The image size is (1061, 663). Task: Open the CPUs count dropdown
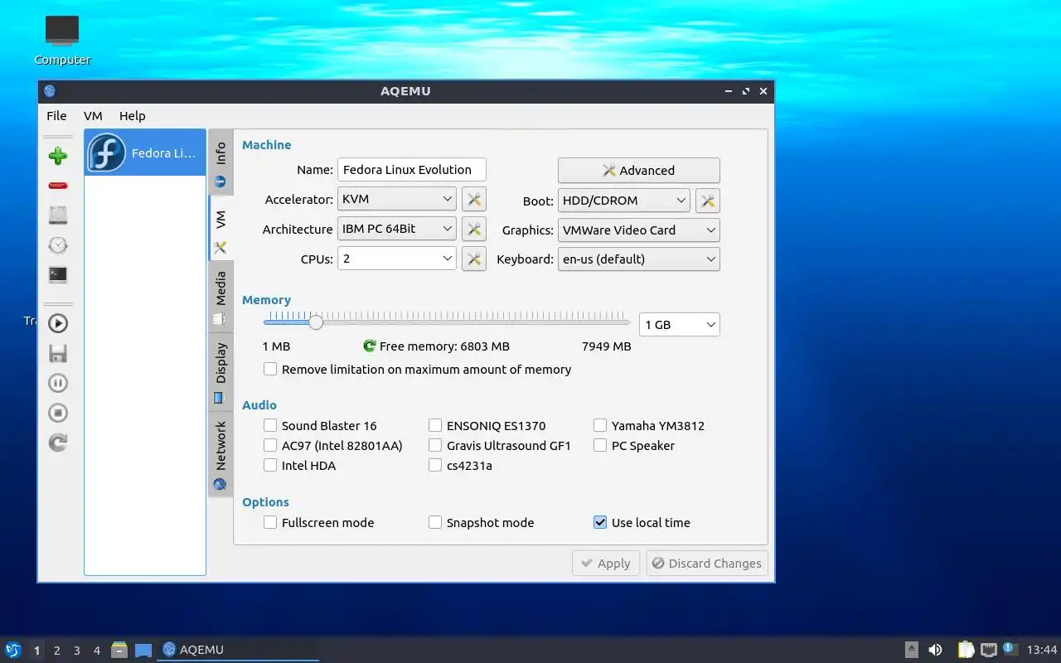click(x=397, y=259)
